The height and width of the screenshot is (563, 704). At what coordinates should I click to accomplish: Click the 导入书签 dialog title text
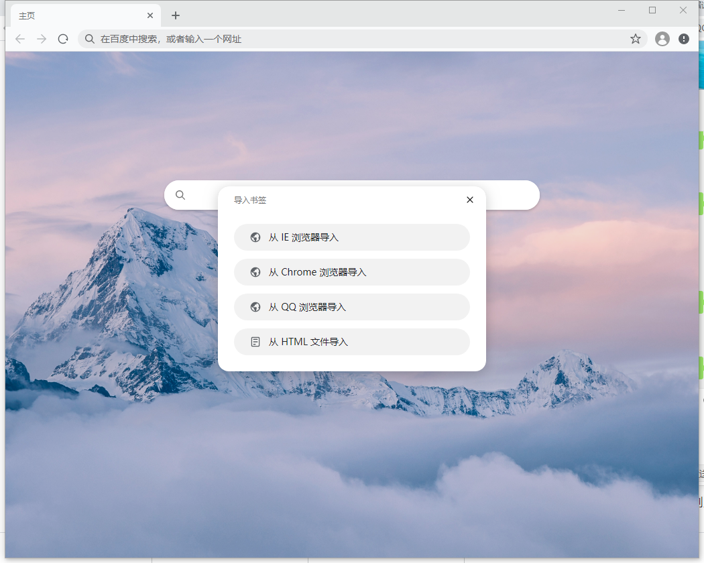pos(250,200)
